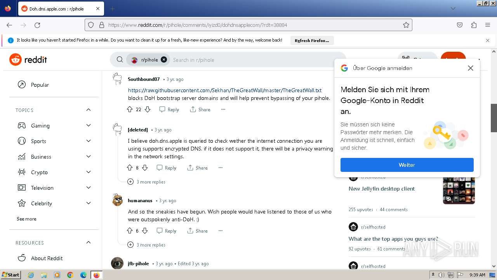List all tabs dropdown arrow
Image resolution: width=497 pixels, height=280 pixels.
click(453, 9)
